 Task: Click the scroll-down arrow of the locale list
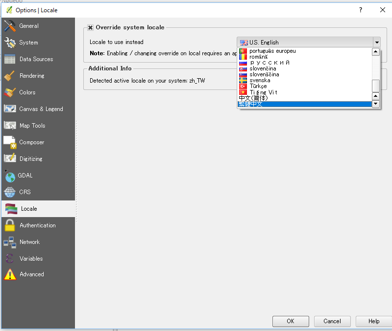click(376, 104)
